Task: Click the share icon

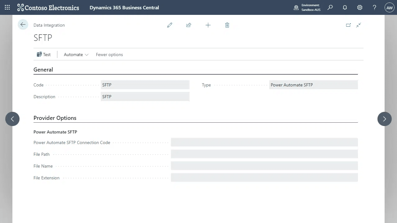Action: 189,25
